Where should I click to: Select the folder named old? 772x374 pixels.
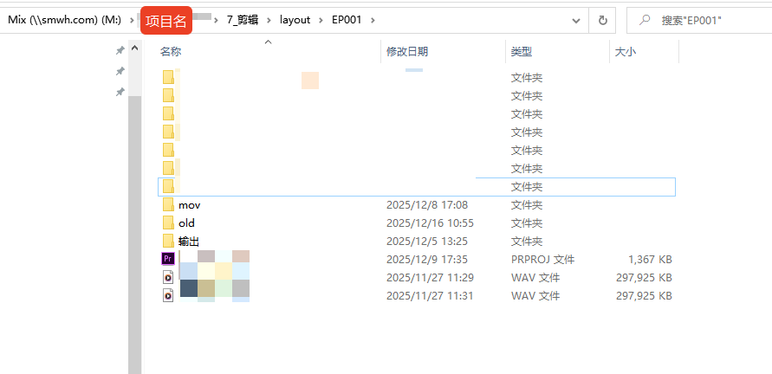[x=186, y=223]
